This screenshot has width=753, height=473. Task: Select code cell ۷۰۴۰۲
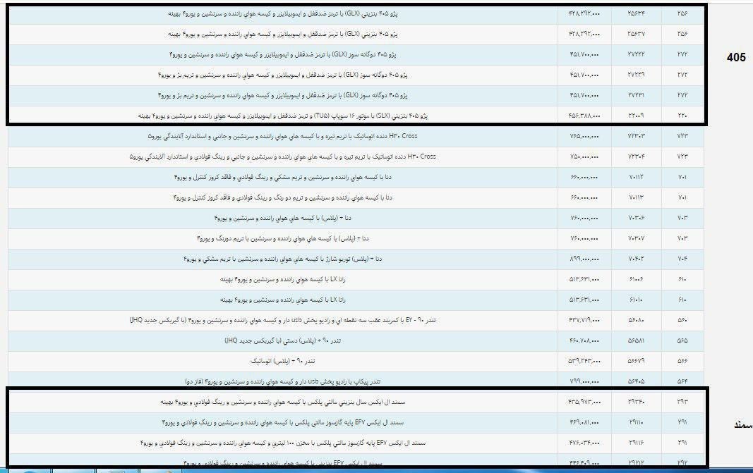636,259
